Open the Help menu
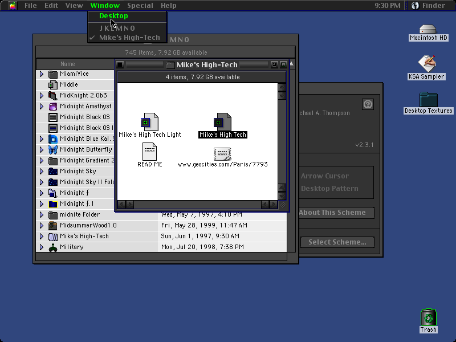This screenshot has width=456, height=342. coord(168,5)
